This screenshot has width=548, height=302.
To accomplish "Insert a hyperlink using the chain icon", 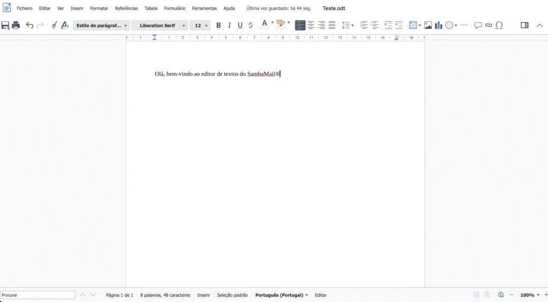I will click(488, 25).
